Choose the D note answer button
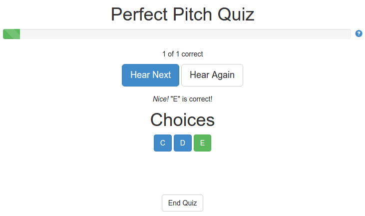Viewport: 365px width, 216px height. click(183, 143)
